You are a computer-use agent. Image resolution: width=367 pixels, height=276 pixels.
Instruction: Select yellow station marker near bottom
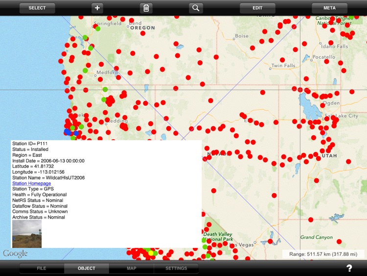[x=151, y=253]
